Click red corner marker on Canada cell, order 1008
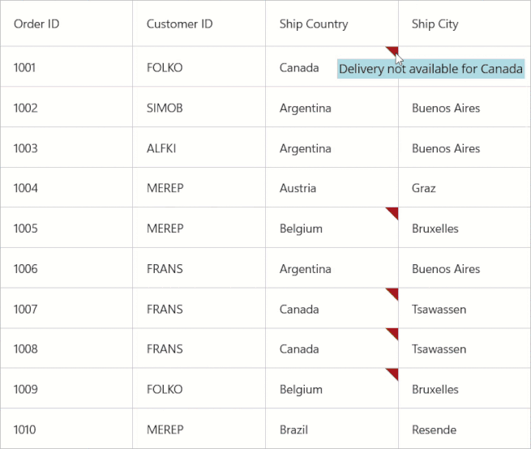 tap(393, 332)
